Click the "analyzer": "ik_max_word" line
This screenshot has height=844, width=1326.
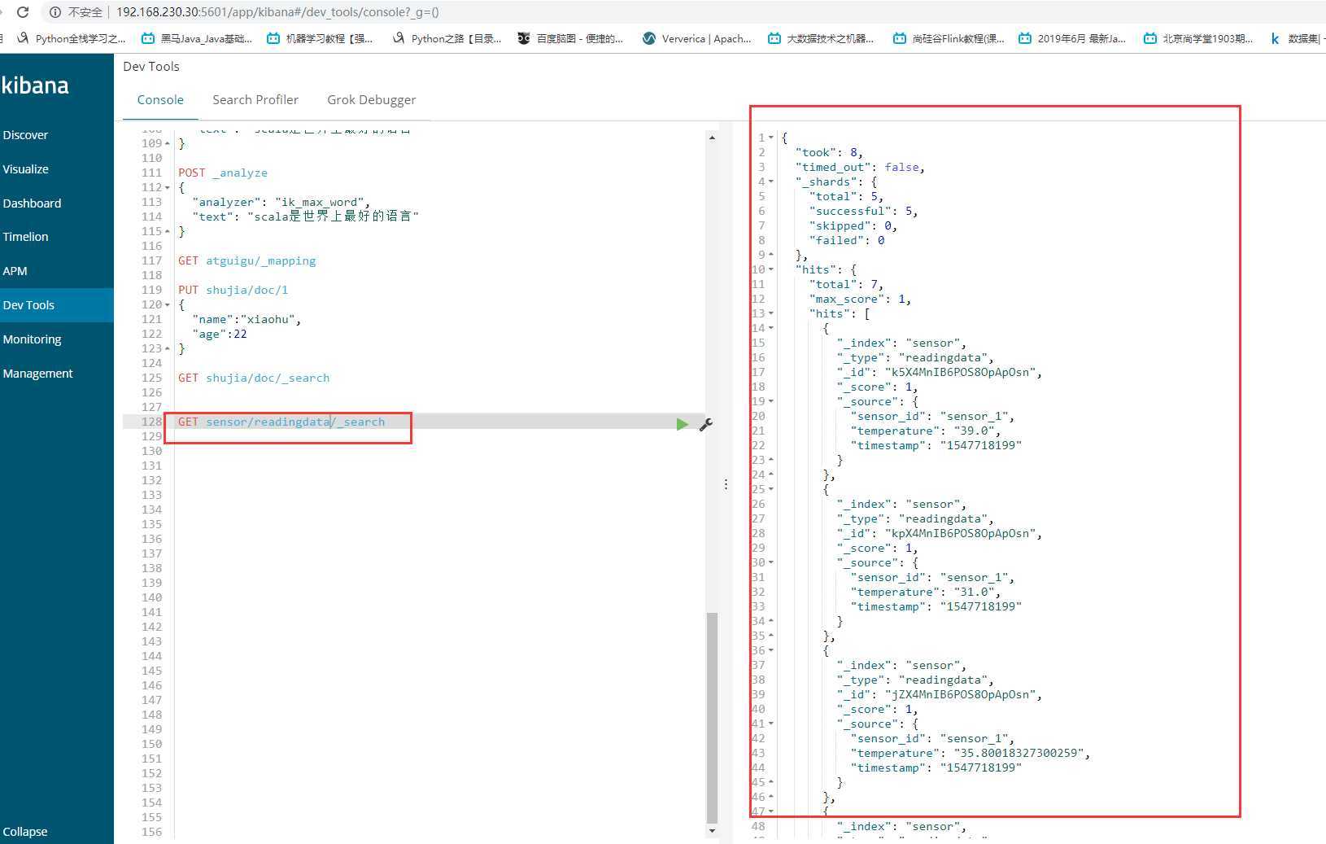click(281, 202)
